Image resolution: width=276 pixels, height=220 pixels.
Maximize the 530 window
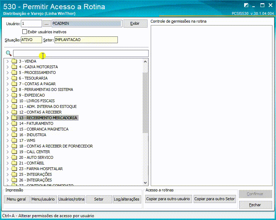pyautogui.click(x=262, y=5)
